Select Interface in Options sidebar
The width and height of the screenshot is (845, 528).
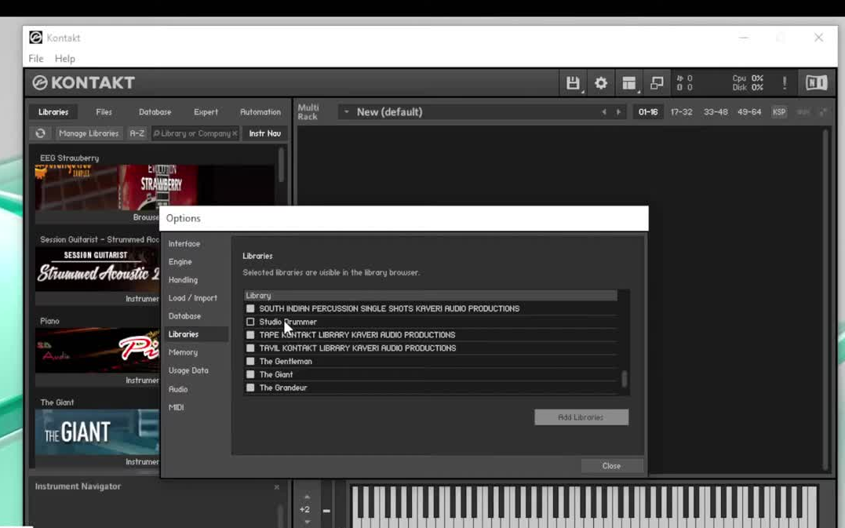184,243
